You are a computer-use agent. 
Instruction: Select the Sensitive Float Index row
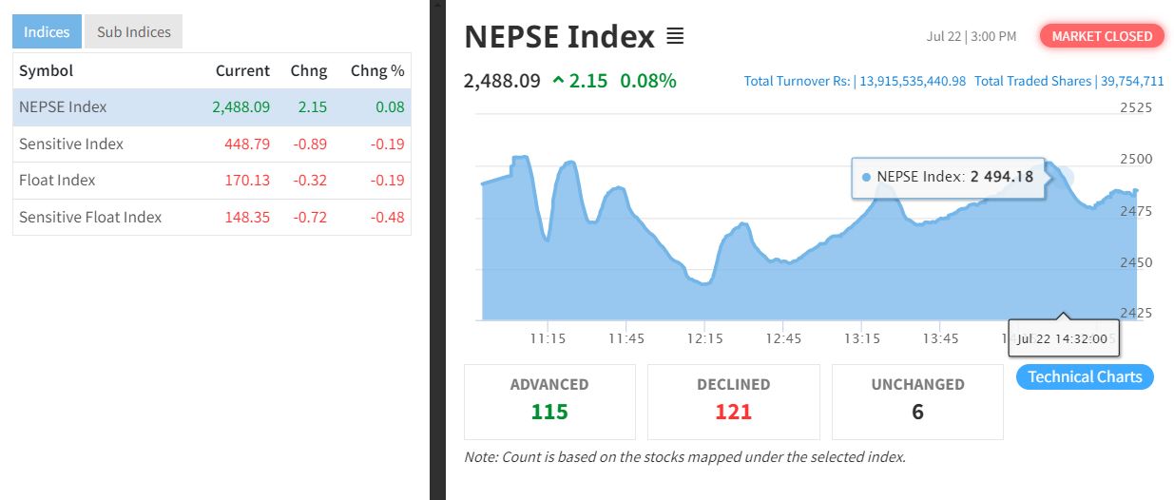(x=212, y=217)
